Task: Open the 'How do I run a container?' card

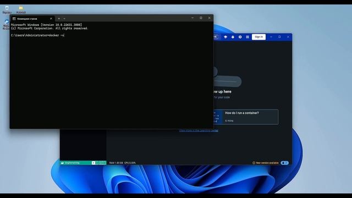Action: click(246, 117)
